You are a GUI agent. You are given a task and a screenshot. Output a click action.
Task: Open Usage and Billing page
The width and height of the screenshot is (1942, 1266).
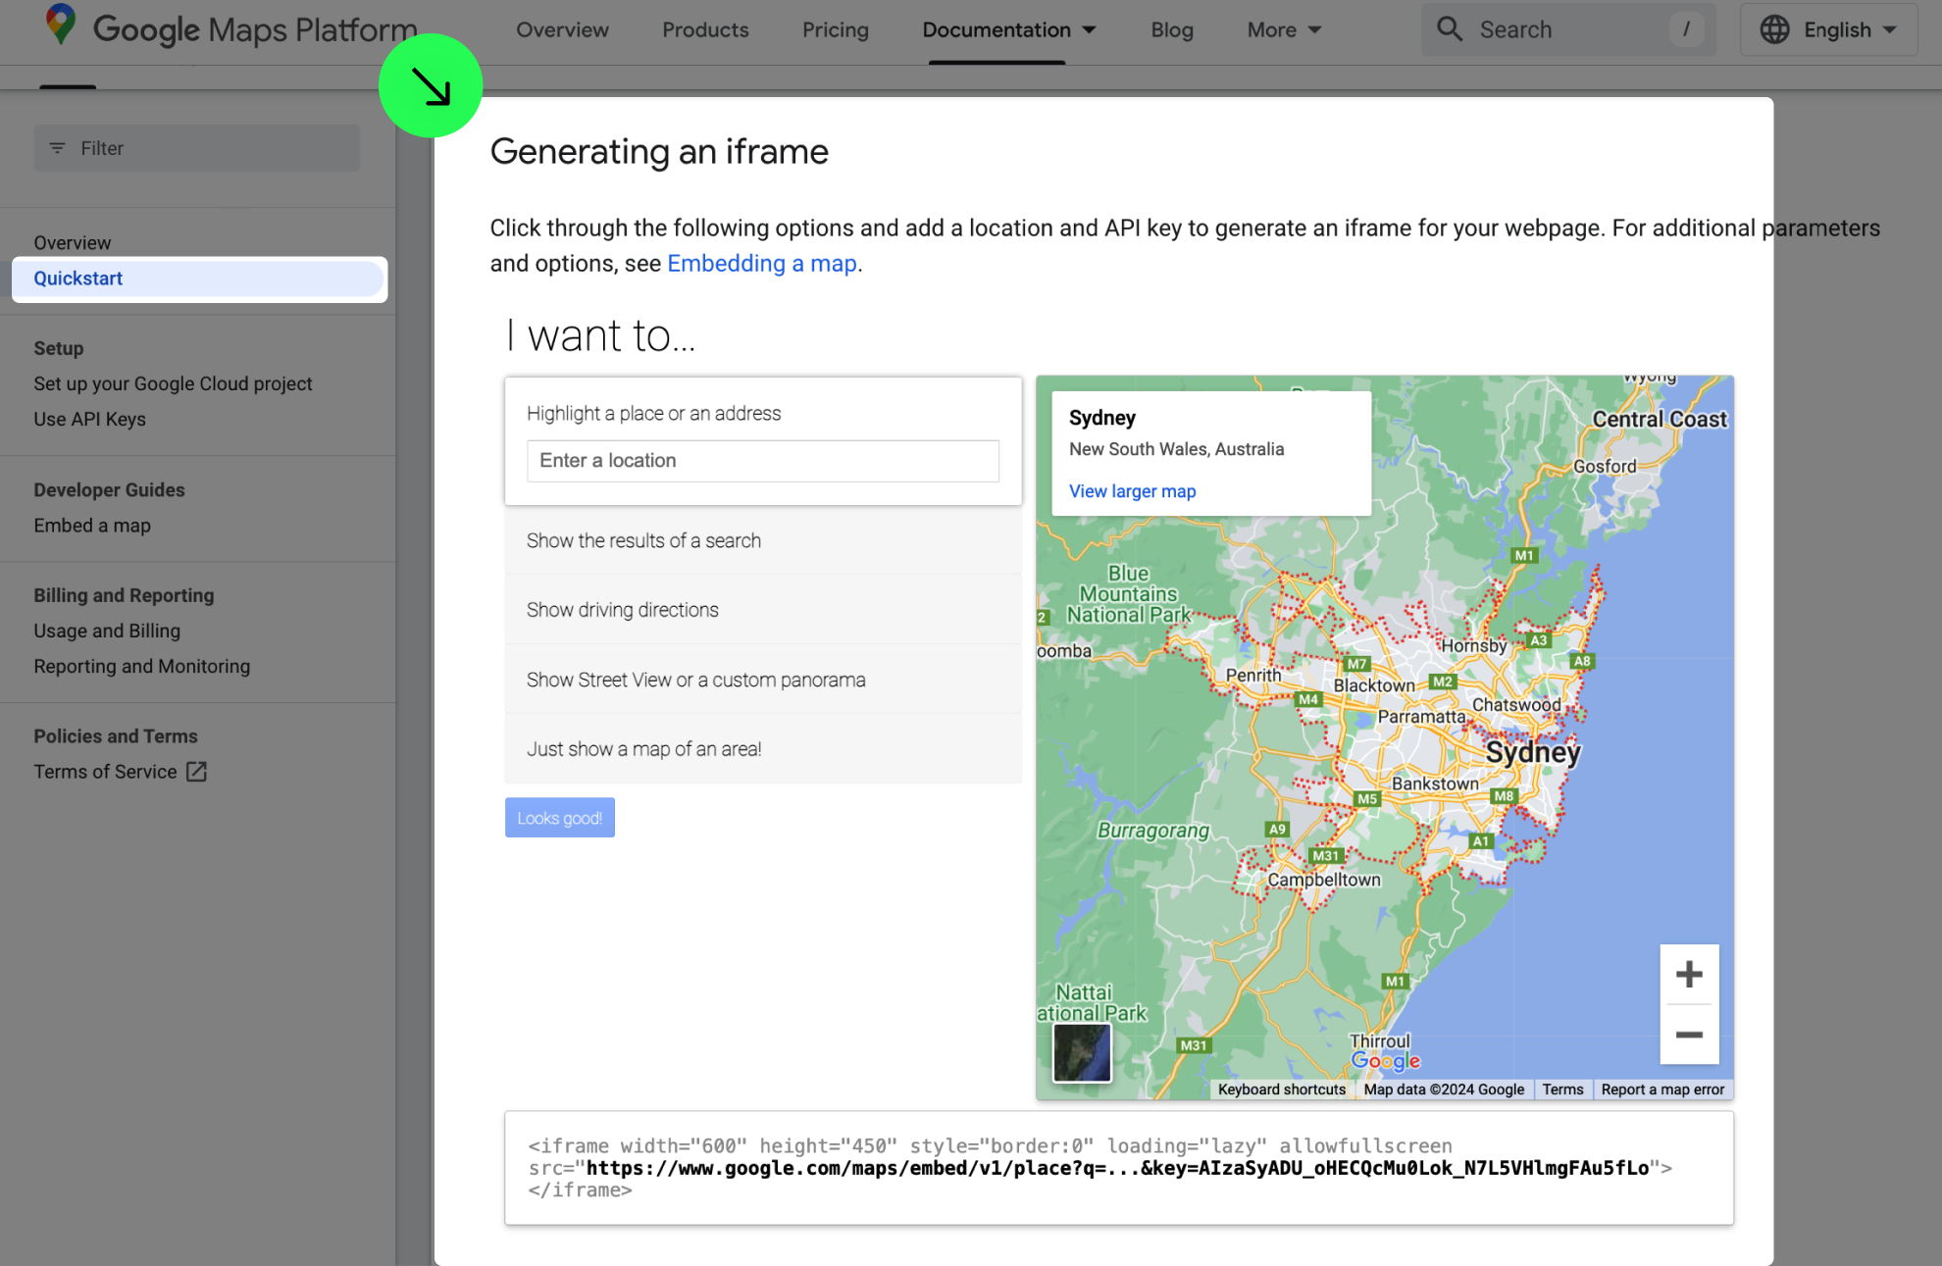(107, 632)
